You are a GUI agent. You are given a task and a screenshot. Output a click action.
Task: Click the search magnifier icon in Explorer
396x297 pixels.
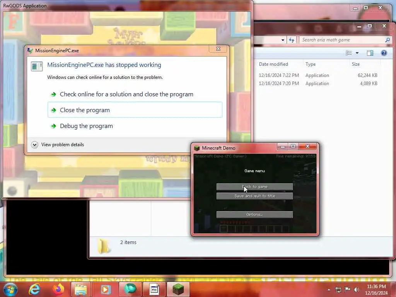[387, 40]
